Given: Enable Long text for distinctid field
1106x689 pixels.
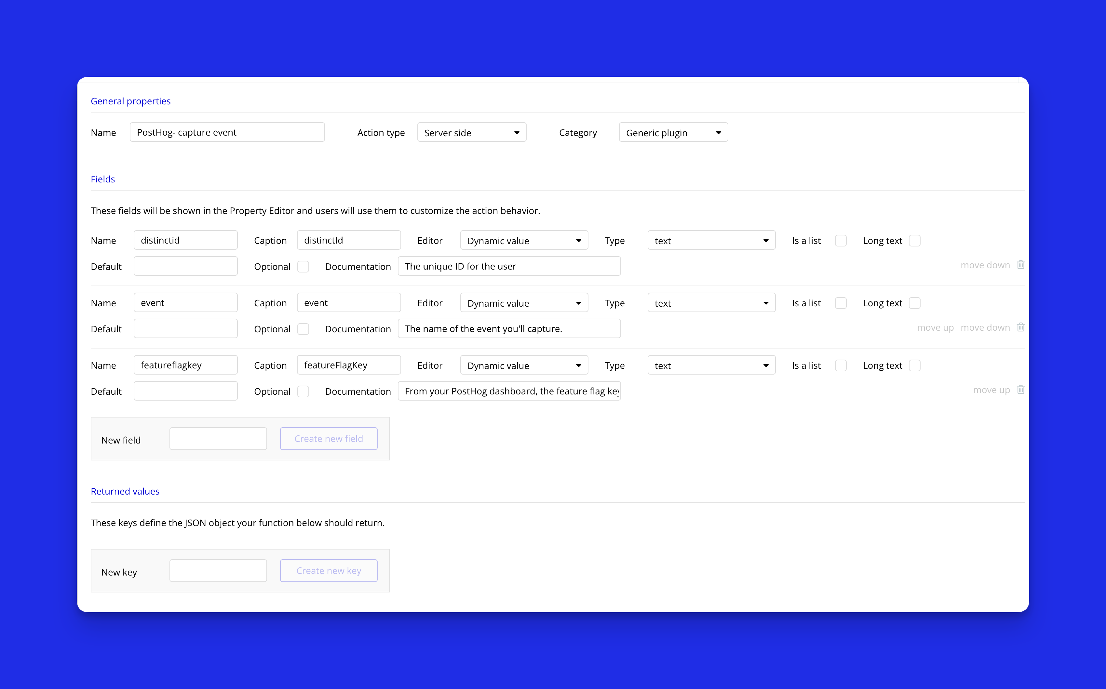Looking at the screenshot, I should (914, 241).
